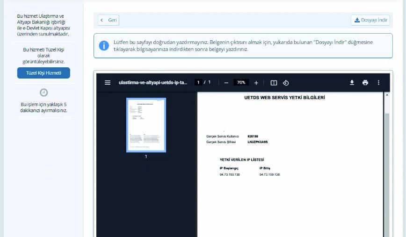Click the IP Başlangıç column label

[229, 168]
